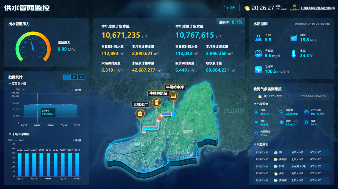Click the 10,767,615 annual intake value
Screen dimensions: 338x189
tap(195, 35)
